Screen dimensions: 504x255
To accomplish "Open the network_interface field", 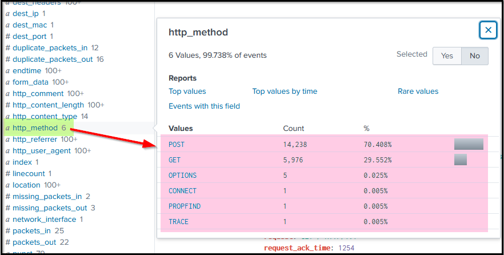I will (45, 220).
